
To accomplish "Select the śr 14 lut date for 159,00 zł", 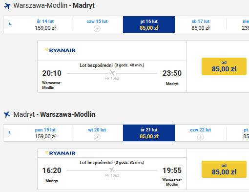I will (x=45, y=24).
